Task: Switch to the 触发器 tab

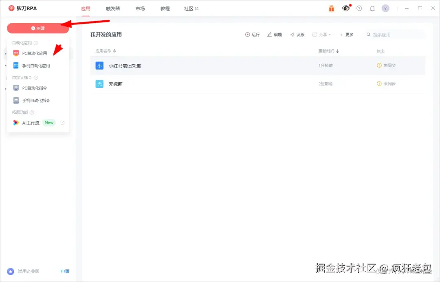Action: pos(113,8)
